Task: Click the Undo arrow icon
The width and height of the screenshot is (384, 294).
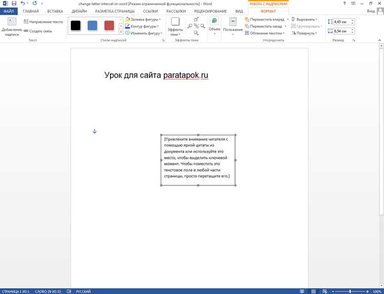Action: coord(23,3)
